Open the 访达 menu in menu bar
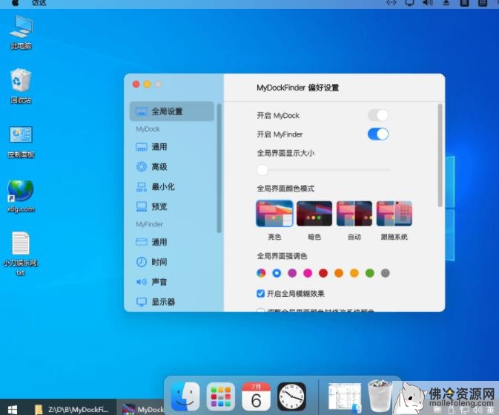 (39, 4)
